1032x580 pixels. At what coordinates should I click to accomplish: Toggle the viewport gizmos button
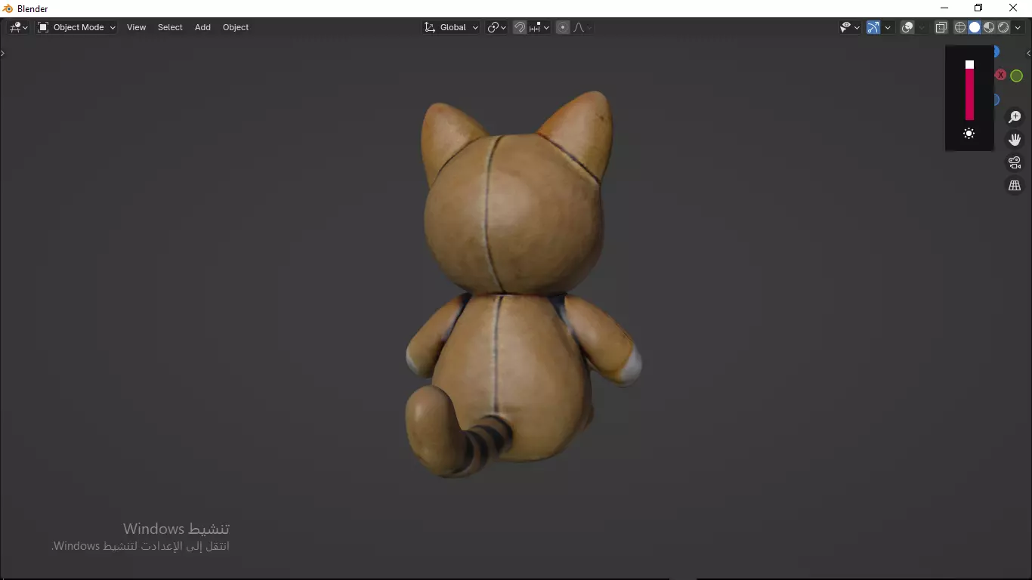coord(873,27)
